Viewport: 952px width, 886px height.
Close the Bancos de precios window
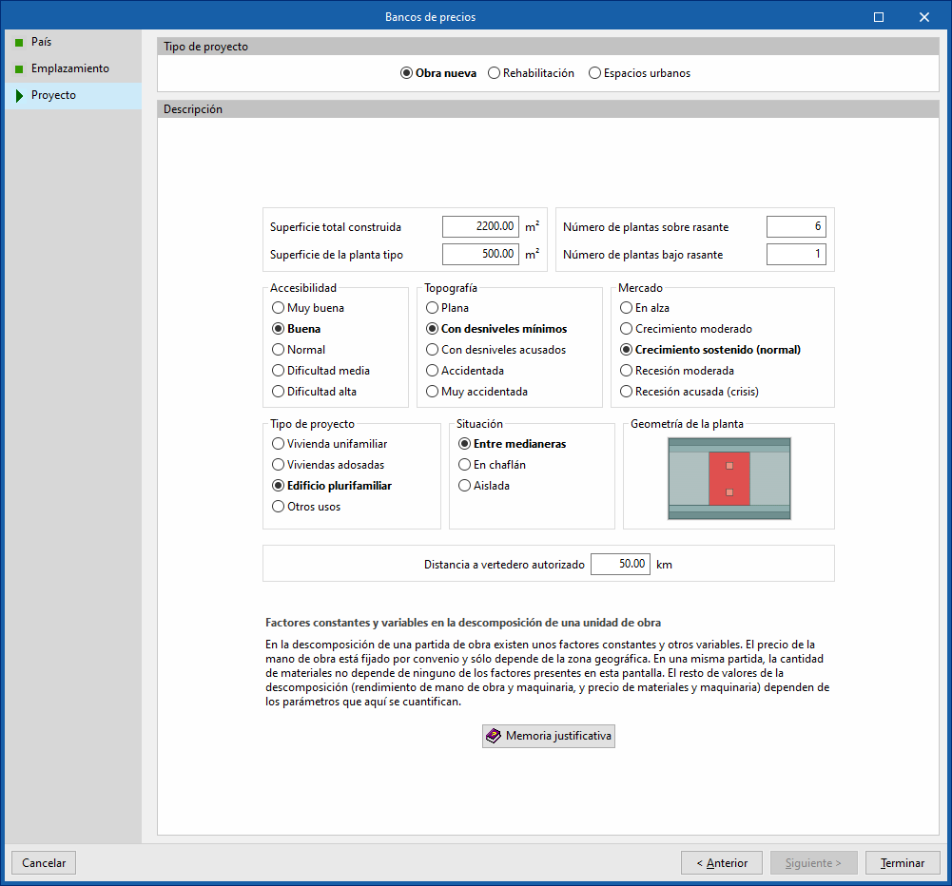click(924, 17)
